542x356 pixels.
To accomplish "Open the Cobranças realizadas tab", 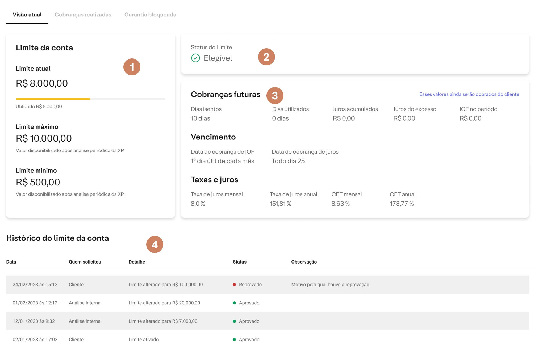I will click(83, 15).
